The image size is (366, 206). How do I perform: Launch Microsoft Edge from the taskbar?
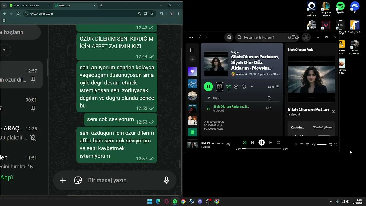point(158,201)
